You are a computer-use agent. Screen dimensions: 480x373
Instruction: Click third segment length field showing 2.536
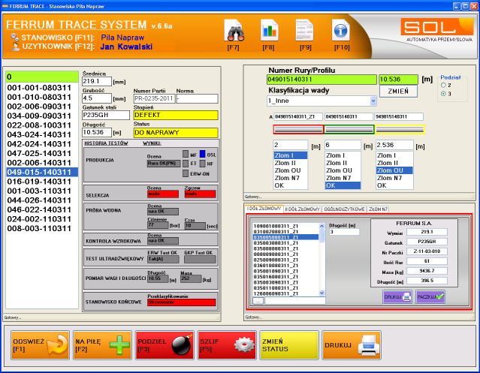click(394, 145)
